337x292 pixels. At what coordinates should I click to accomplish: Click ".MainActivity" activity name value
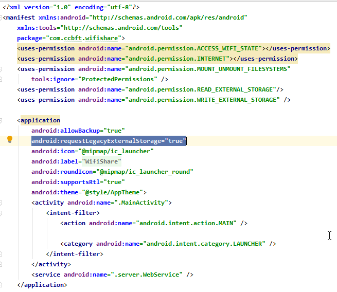pyautogui.click(x=141, y=203)
